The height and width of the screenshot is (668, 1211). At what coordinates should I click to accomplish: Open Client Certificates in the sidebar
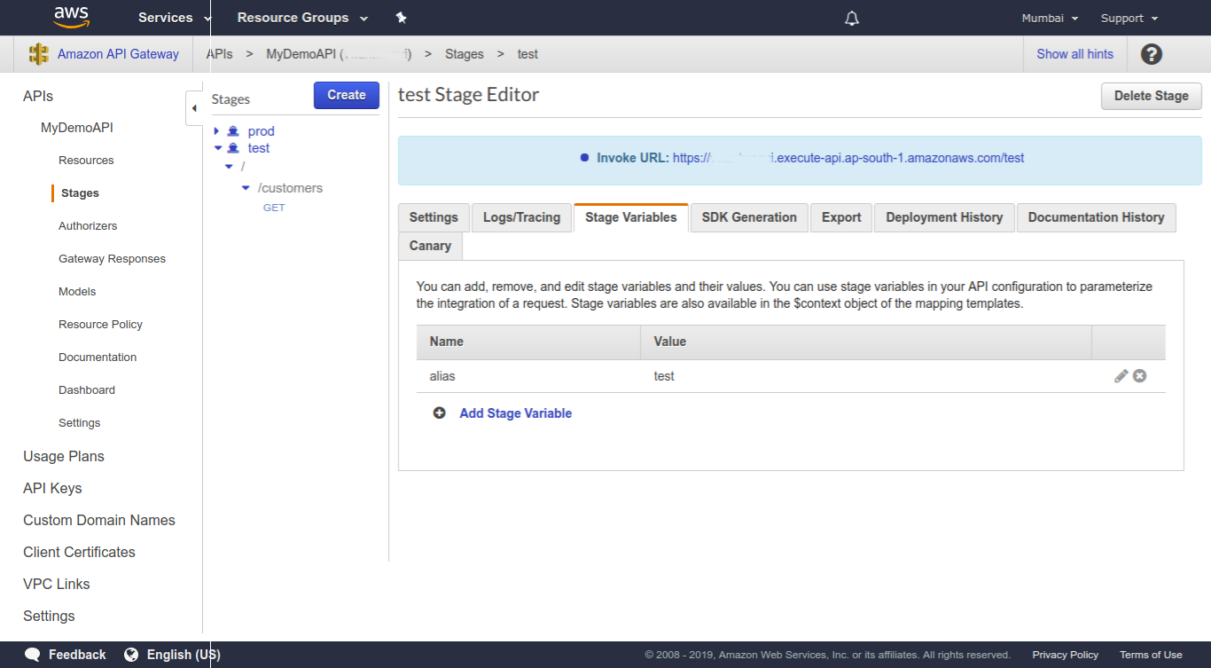point(79,552)
